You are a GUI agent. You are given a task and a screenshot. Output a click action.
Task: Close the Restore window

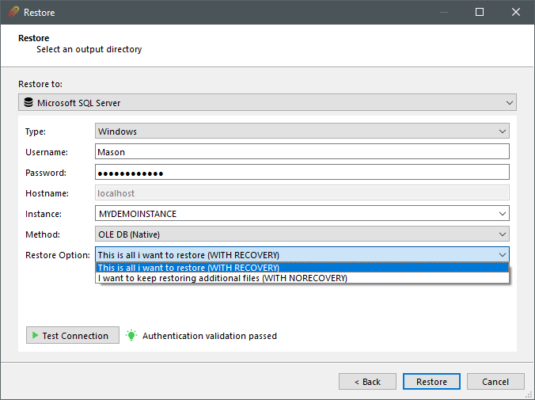pos(516,13)
